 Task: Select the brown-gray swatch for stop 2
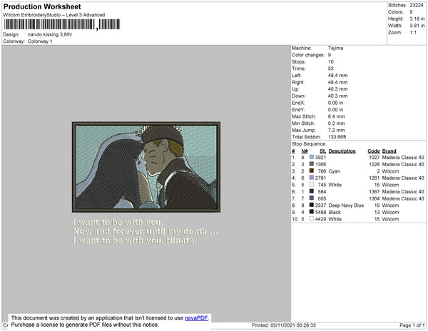point(312,164)
